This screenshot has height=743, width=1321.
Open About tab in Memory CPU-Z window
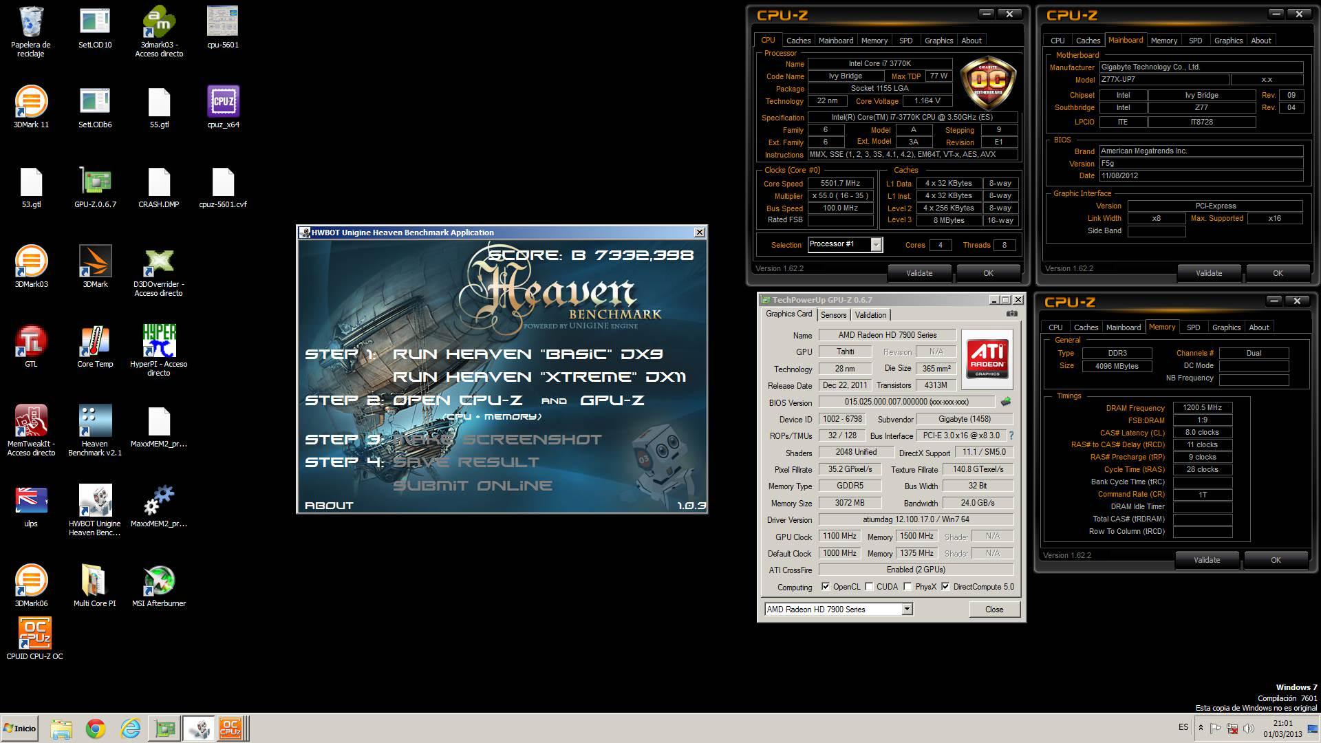coord(1258,327)
